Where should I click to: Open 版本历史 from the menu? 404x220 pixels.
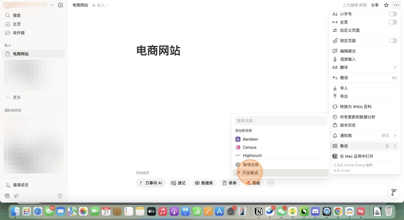click(x=365, y=125)
